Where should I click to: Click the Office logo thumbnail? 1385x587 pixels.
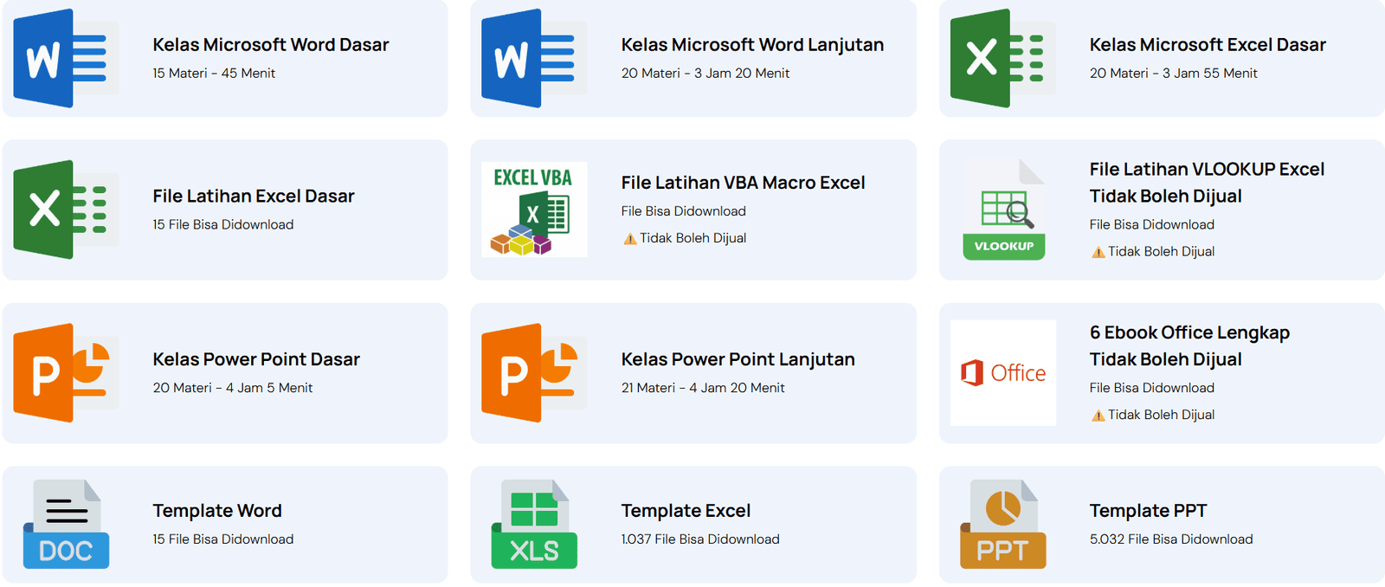tap(1002, 373)
